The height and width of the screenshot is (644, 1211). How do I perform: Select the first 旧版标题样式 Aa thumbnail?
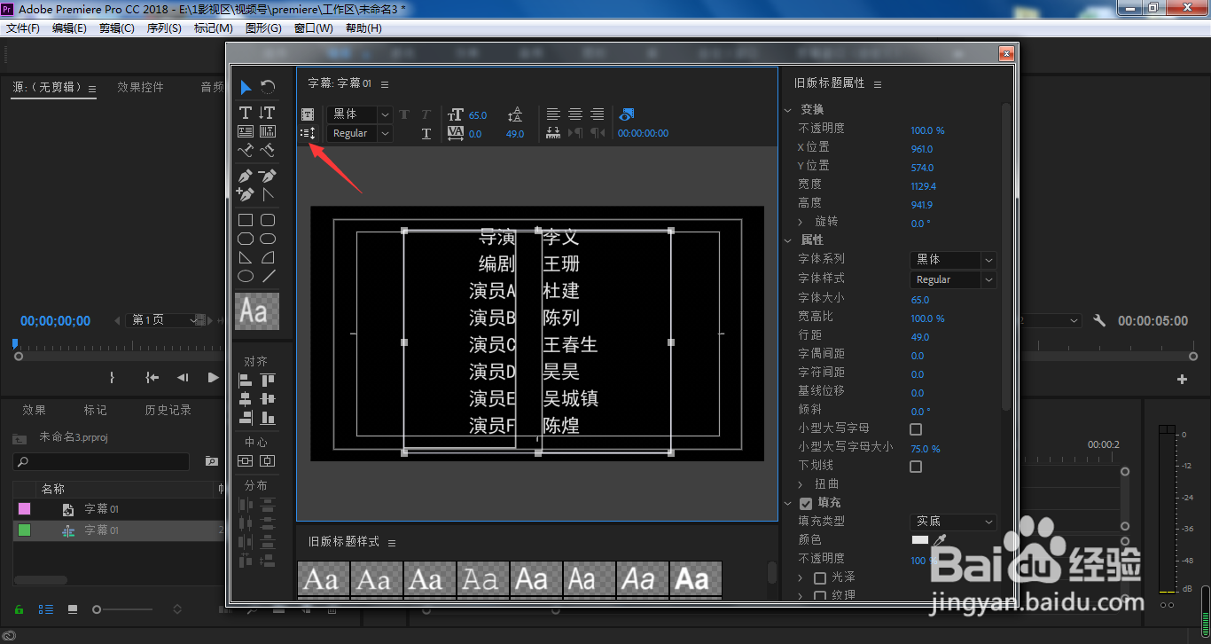click(323, 578)
